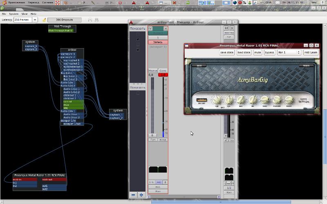This screenshot has height=204, width=327.
Task: Click the lifebuoy help icon in top panel
Action: tap(58, 2)
